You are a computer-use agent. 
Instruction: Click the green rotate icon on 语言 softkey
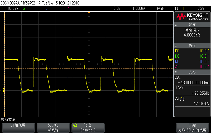(x=75, y=125)
